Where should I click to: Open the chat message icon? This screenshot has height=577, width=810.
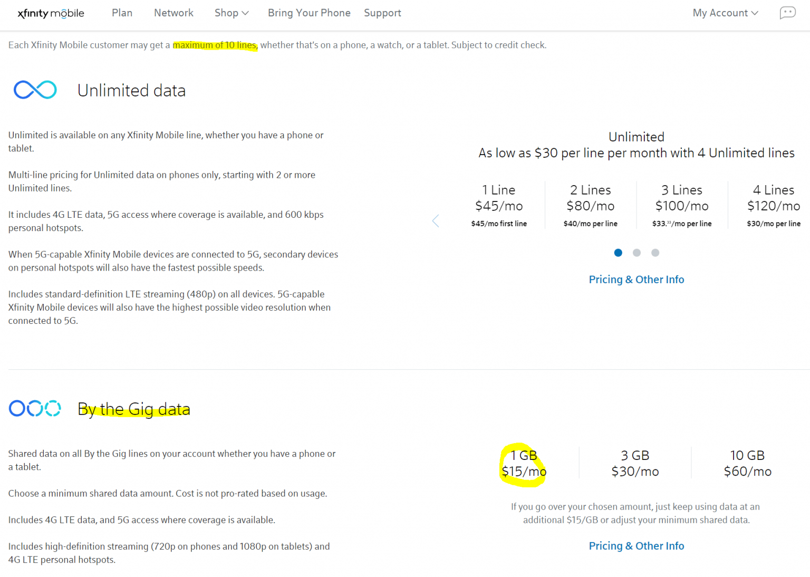pyautogui.click(x=787, y=12)
